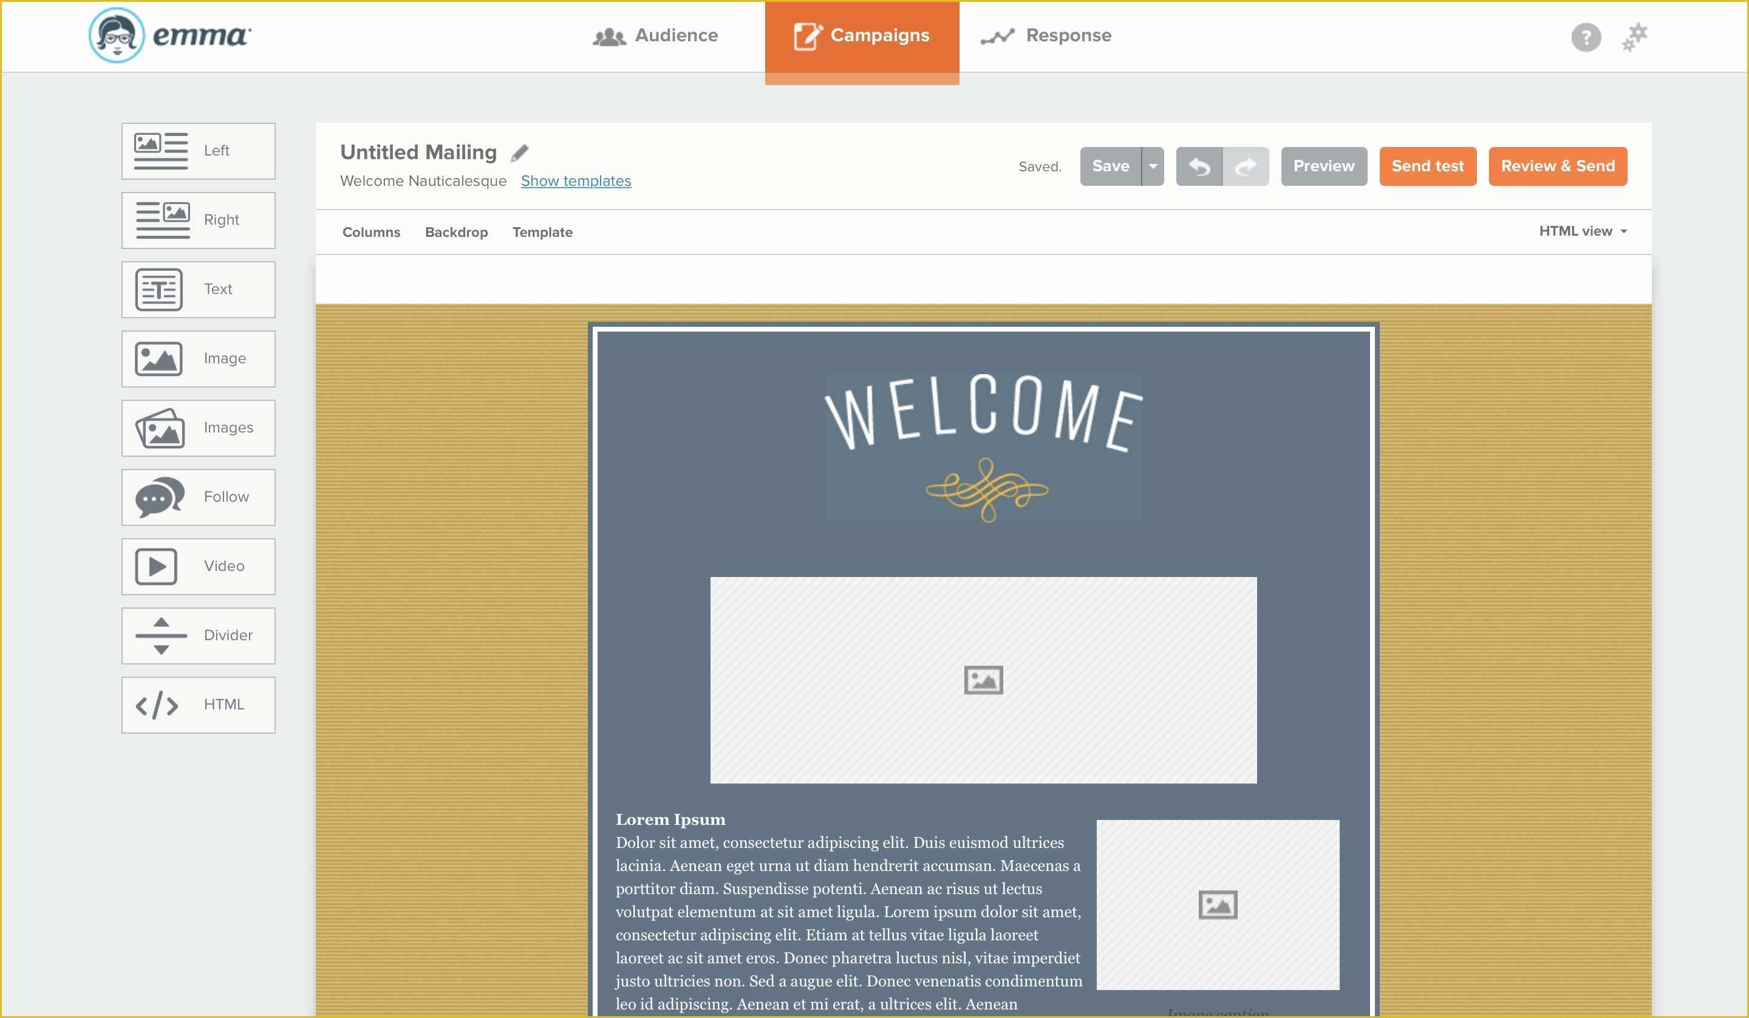
Task: Click the Review & Send button
Action: click(x=1558, y=166)
